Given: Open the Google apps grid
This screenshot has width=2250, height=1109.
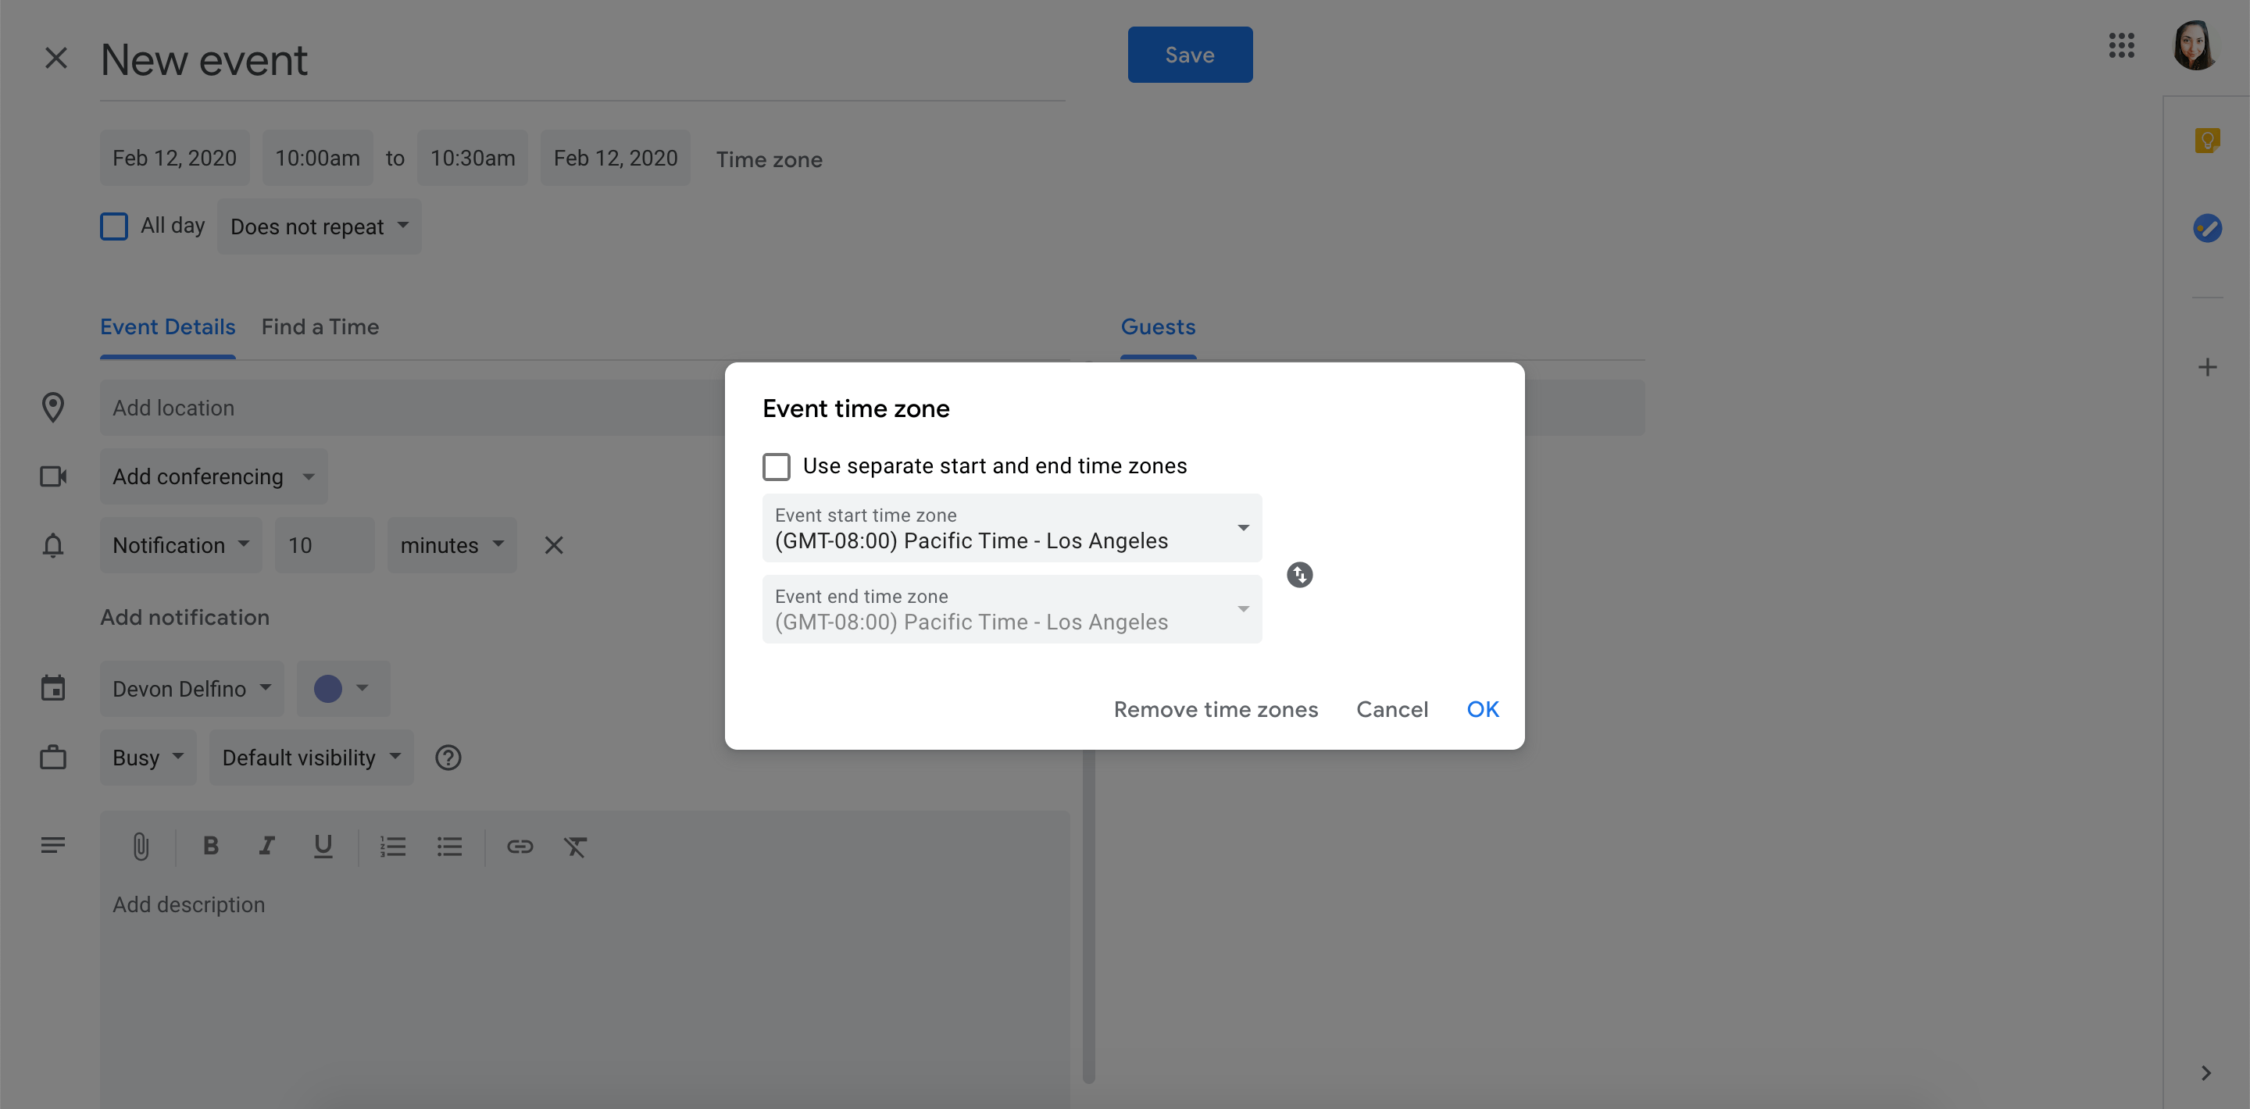Looking at the screenshot, I should (2121, 45).
